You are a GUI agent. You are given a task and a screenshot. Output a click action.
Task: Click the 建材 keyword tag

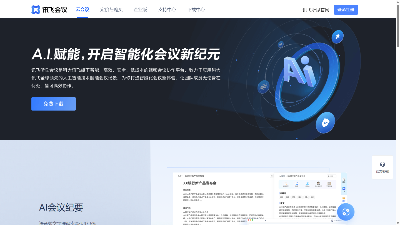pos(300,197)
